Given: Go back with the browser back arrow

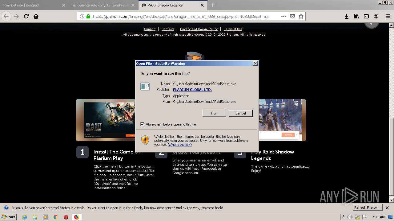Looking at the screenshot, I should 6,16.
